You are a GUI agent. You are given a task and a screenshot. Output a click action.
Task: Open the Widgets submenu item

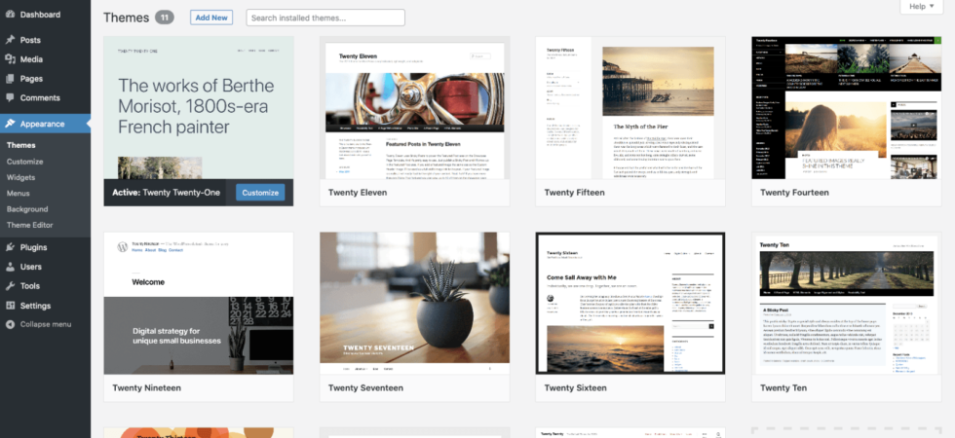pos(20,177)
